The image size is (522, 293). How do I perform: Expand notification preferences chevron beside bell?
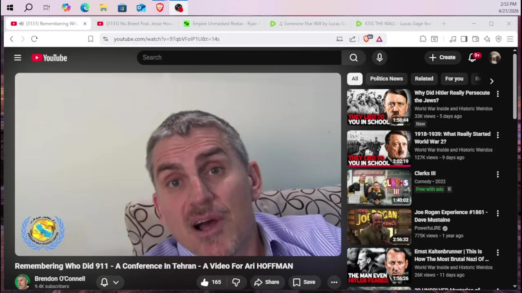(x=116, y=282)
